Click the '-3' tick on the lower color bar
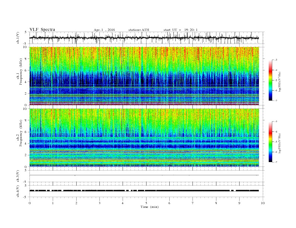The width and height of the screenshot is (296, 228). pos(276,121)
